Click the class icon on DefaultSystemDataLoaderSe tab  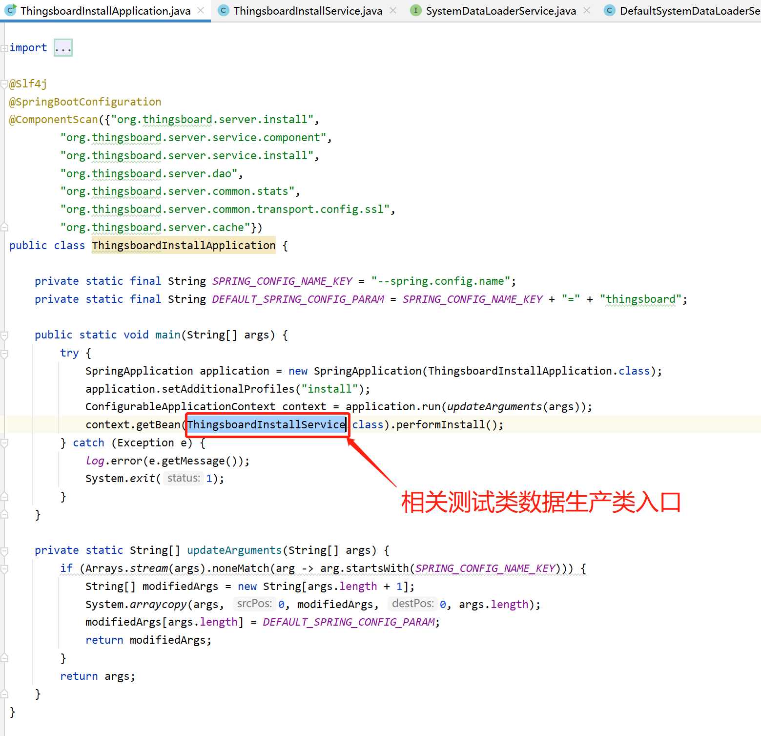click(609, 10)
